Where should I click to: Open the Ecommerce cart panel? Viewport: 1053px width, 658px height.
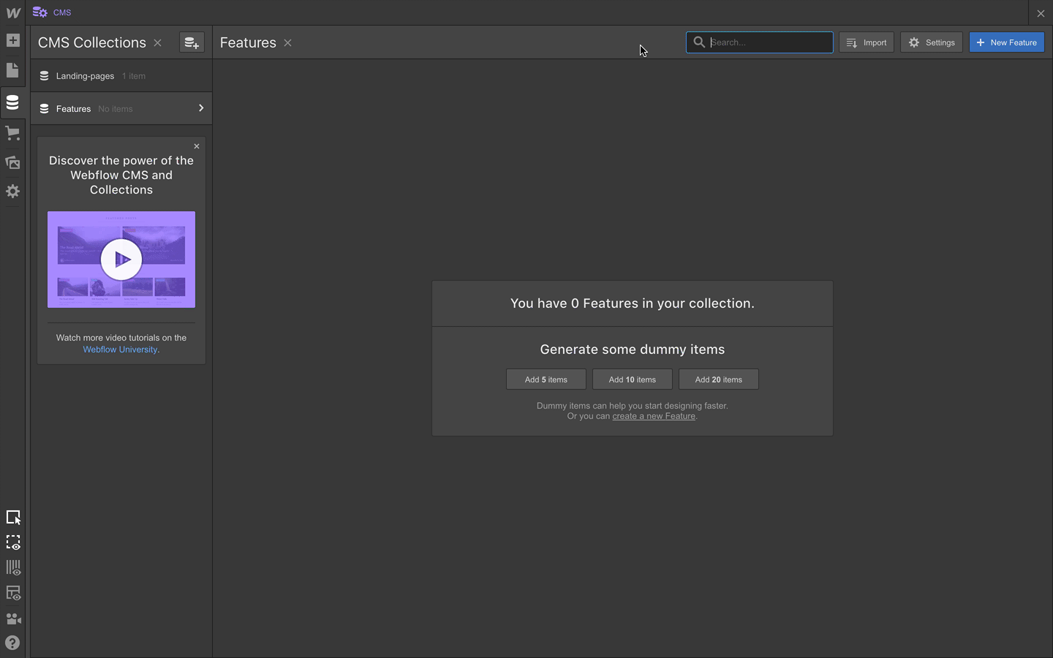(x=12, y=133)
